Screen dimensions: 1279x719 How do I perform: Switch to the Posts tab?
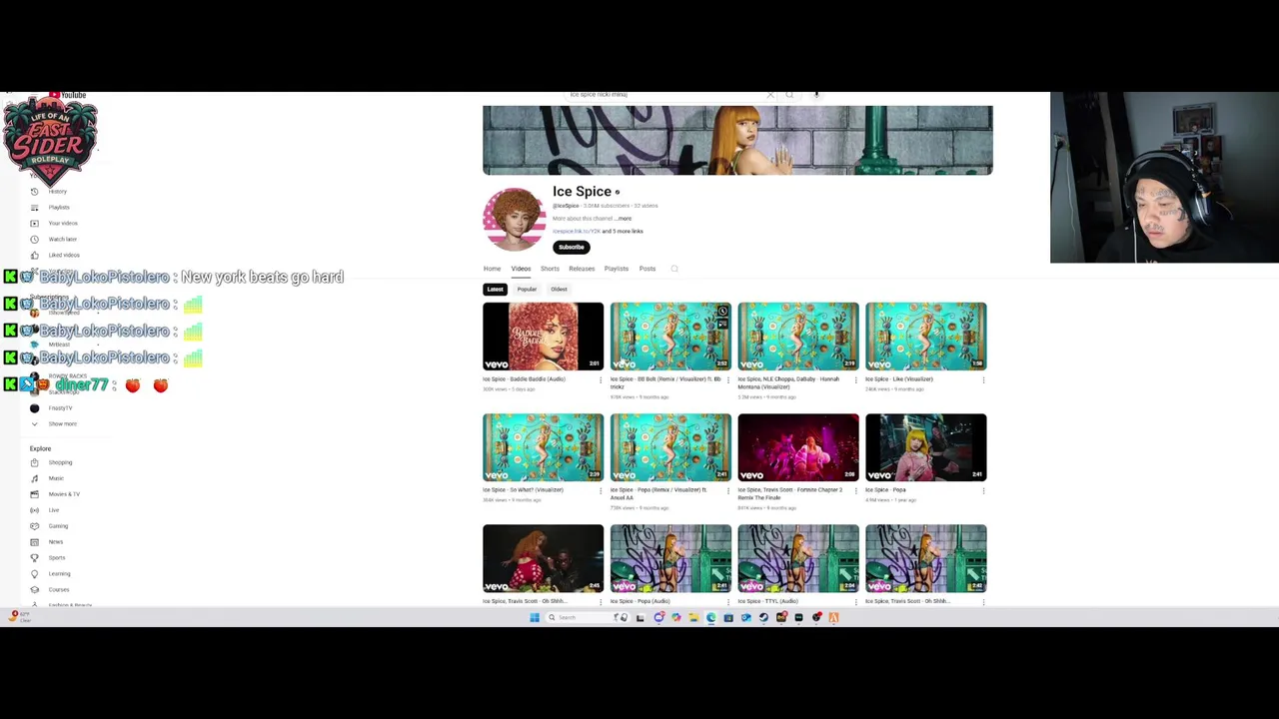point(647,269)
